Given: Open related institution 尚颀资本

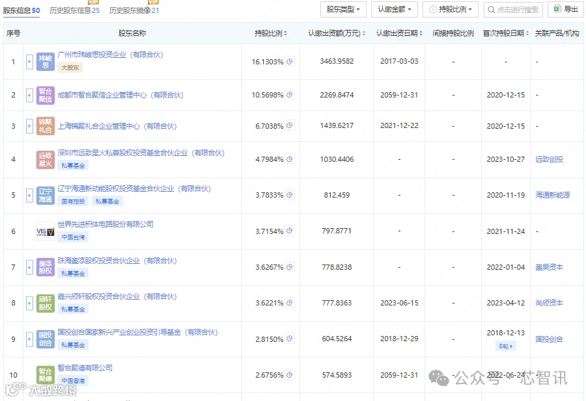Looking at the screenshot, I should (549, 303).
